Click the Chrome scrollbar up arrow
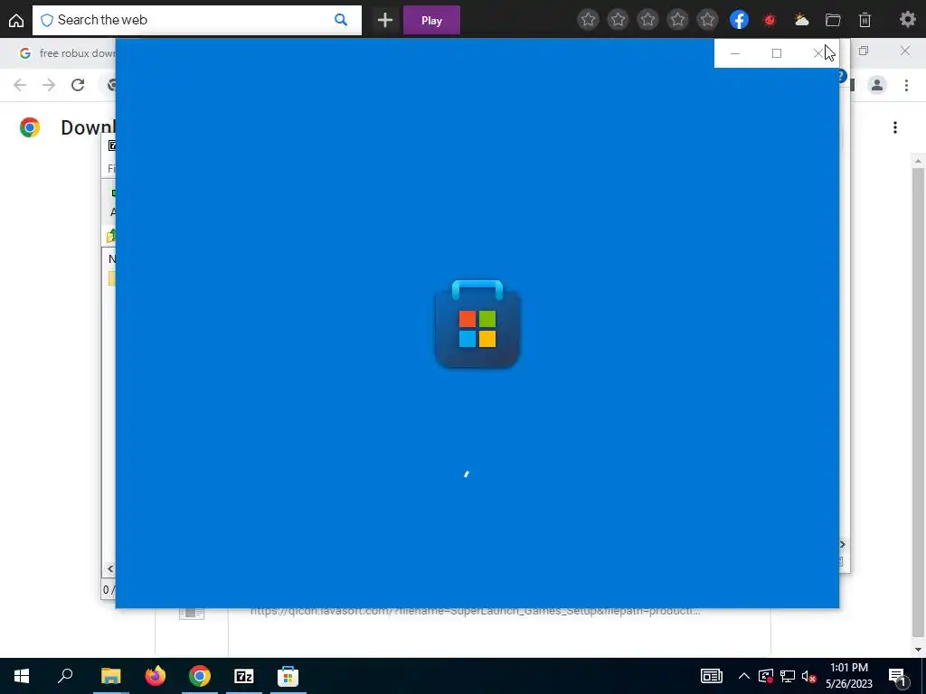Screen dimensions: 926x694 [918, 161]
